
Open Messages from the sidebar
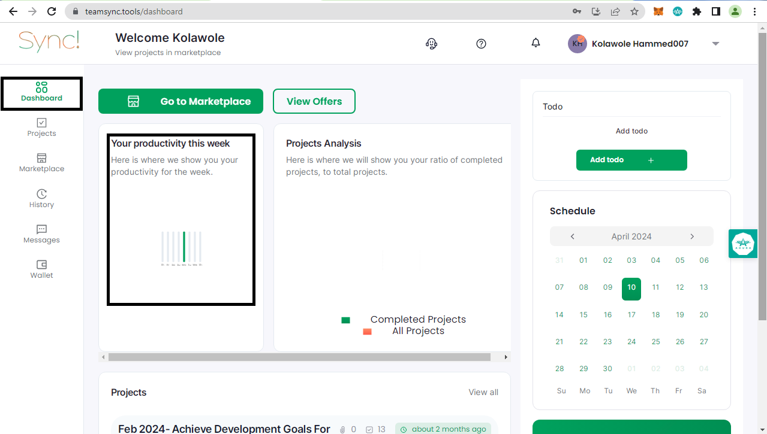tap(41, 233)
